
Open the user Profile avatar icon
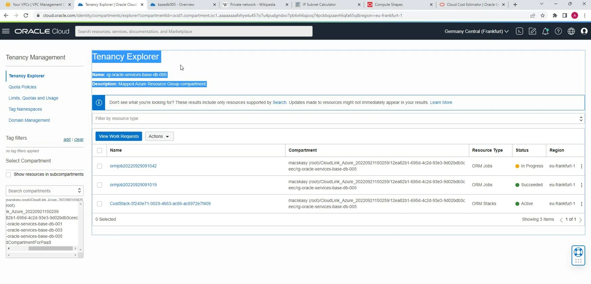click(x=584, y=31)
